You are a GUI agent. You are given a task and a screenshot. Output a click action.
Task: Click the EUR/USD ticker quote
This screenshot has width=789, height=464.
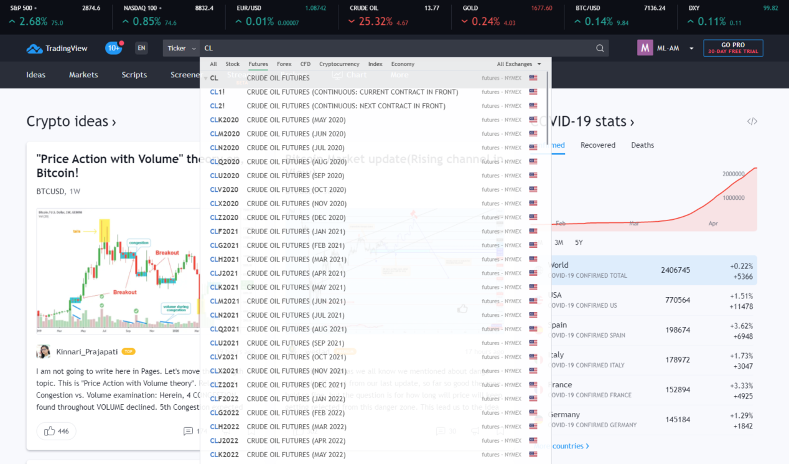tap(281, 16)
